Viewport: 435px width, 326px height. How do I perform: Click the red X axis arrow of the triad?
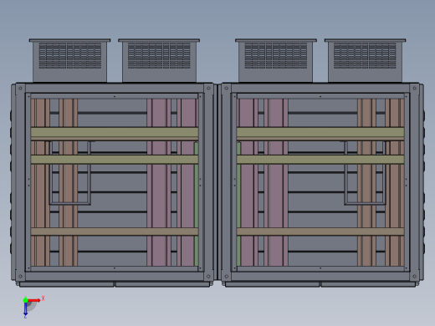(34, 300)
